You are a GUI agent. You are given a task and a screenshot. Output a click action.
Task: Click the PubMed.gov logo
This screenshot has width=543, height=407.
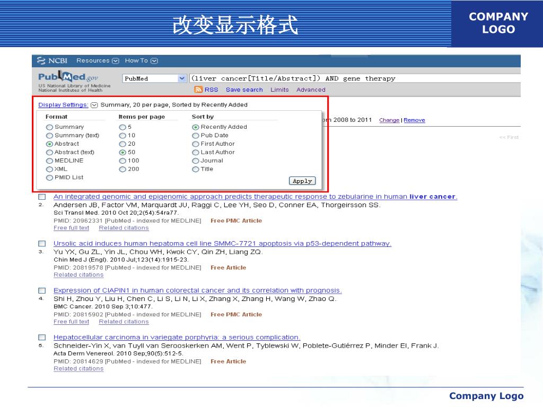68,76
